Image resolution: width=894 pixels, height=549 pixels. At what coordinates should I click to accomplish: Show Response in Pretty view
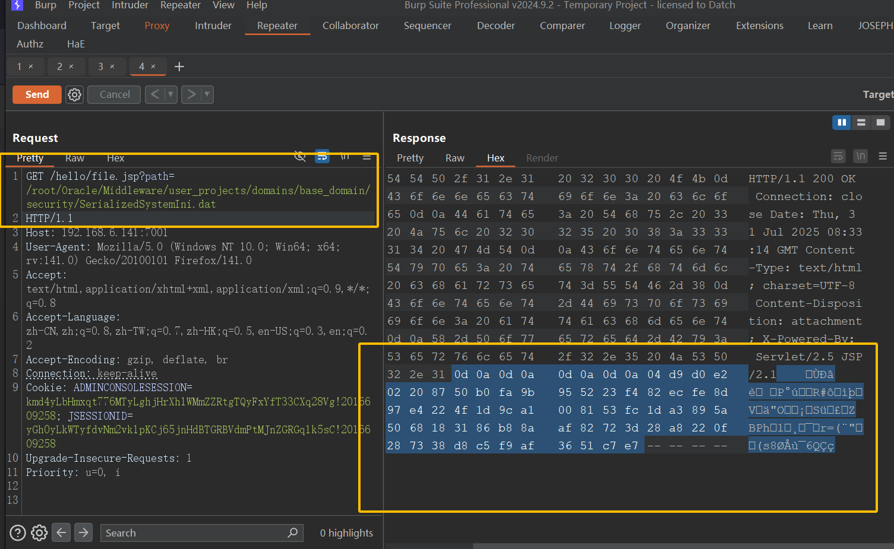tap(410, 158)
